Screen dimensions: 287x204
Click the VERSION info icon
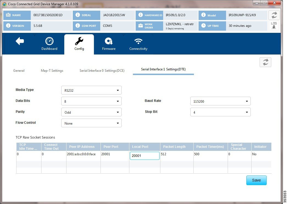click(8, 25)
